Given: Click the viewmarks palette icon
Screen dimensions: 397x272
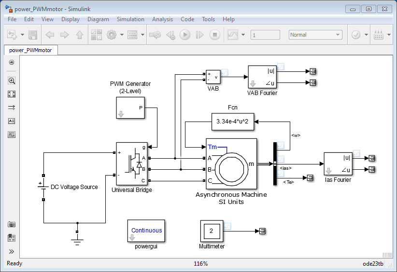Looking at the screenshot, I should [x=12, y=238].
